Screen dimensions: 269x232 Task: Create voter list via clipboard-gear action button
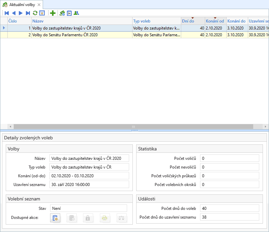click(55, 218)
